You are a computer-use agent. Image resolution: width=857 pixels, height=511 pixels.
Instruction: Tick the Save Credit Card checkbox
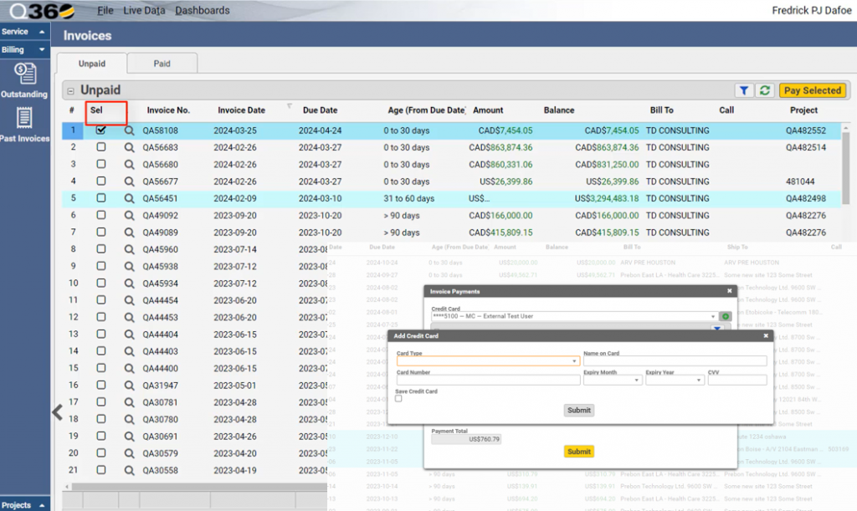(398, 399)
